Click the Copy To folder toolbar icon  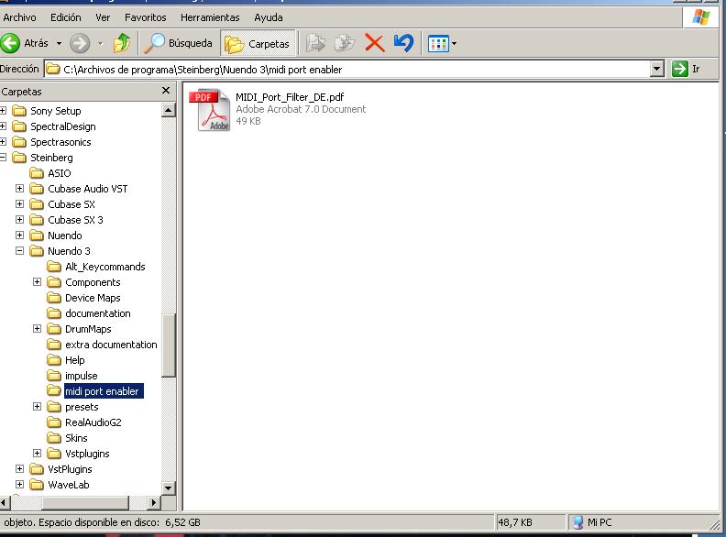[x=345, y=43]
